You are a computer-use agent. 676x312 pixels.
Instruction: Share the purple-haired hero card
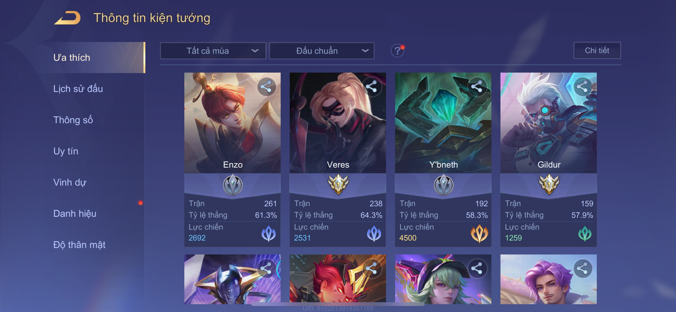tap(582, 269)
